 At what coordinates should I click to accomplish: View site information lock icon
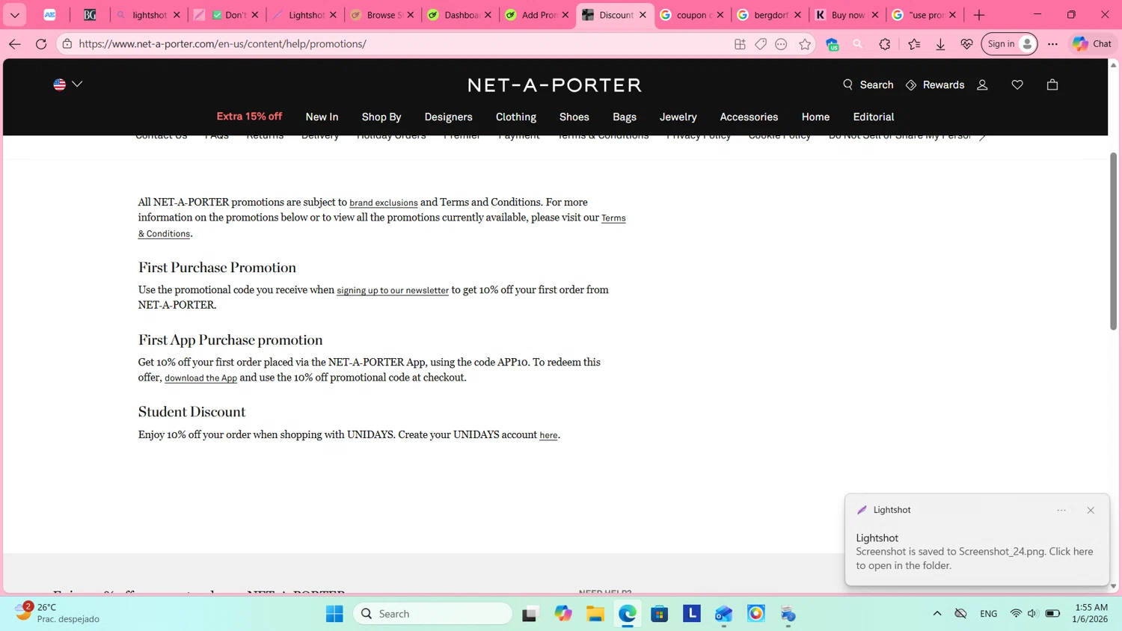tap(67, 44)
